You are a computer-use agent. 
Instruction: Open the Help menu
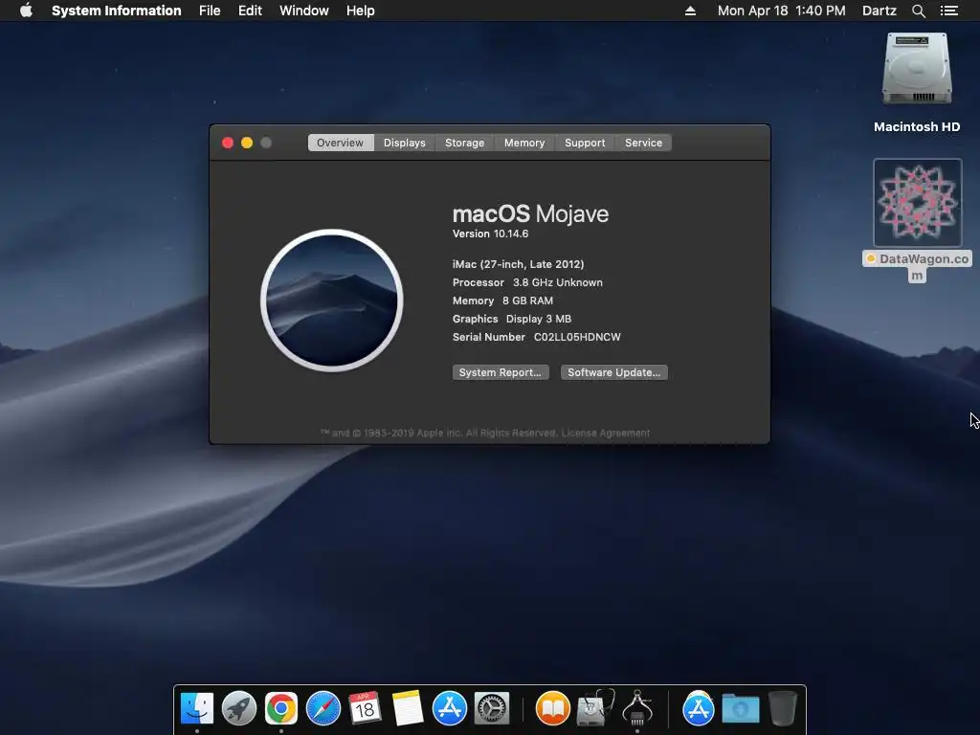[x=361, y=11]
